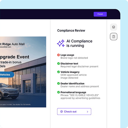Click the Check out button
Image resolution: width=128 pixels, height=128 pixels.
tap(74, 112)
